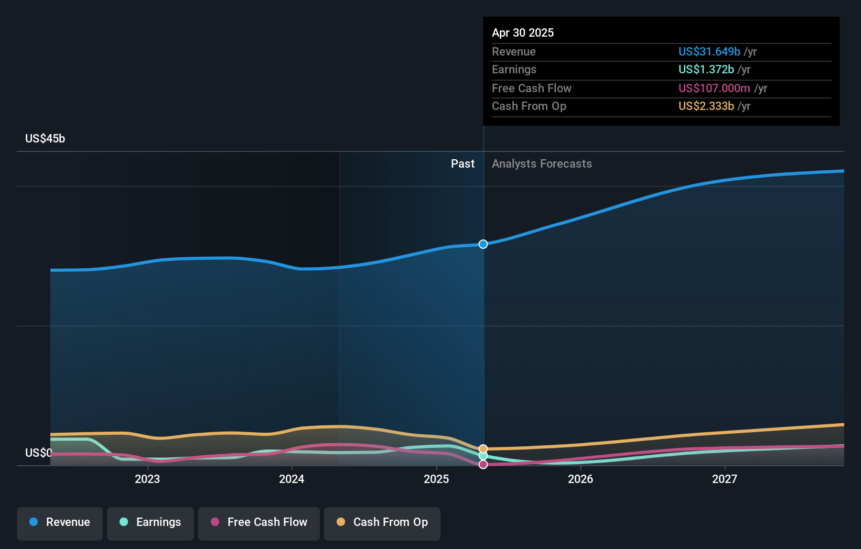Click the 2025 x-axis label
The width and height of the screenshot is (861, 549).
tap(436, 479)
